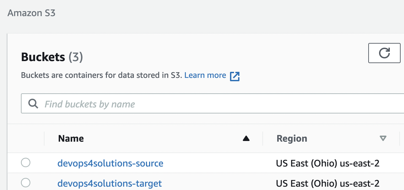Click the Name column ascending sort arrow
The height and width of the screenshot is (190, 404).
click(246, 139)
